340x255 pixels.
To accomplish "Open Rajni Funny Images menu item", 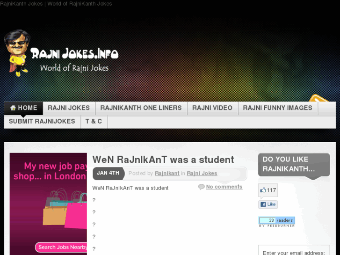I will (x=277, y=108).
